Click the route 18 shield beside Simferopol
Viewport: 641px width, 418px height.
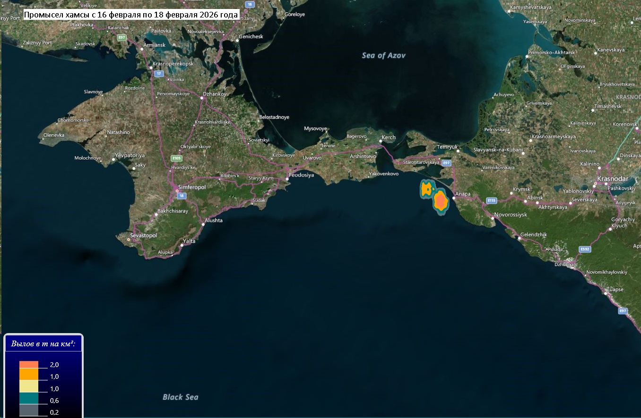pyautogui.click(x=182, y=195)
